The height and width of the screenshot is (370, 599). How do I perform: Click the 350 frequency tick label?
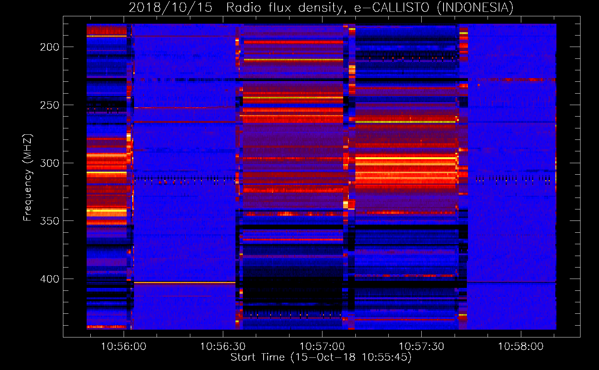coord(50,221)
